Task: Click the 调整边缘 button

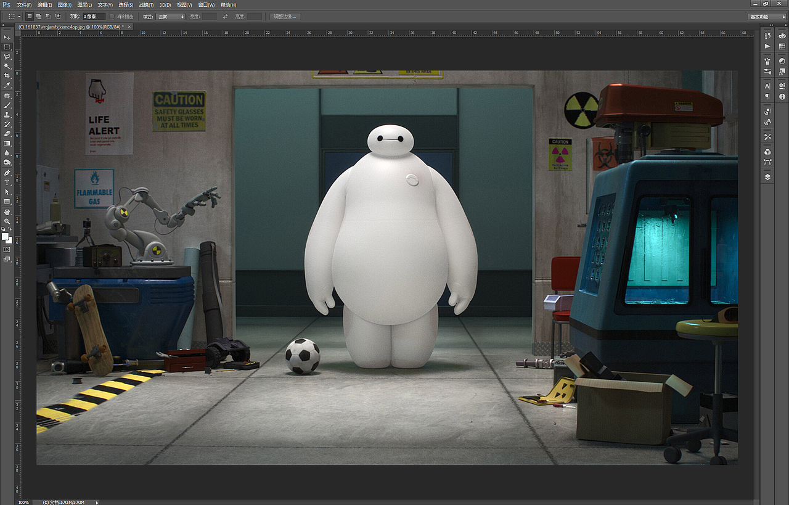Action: 285,17
